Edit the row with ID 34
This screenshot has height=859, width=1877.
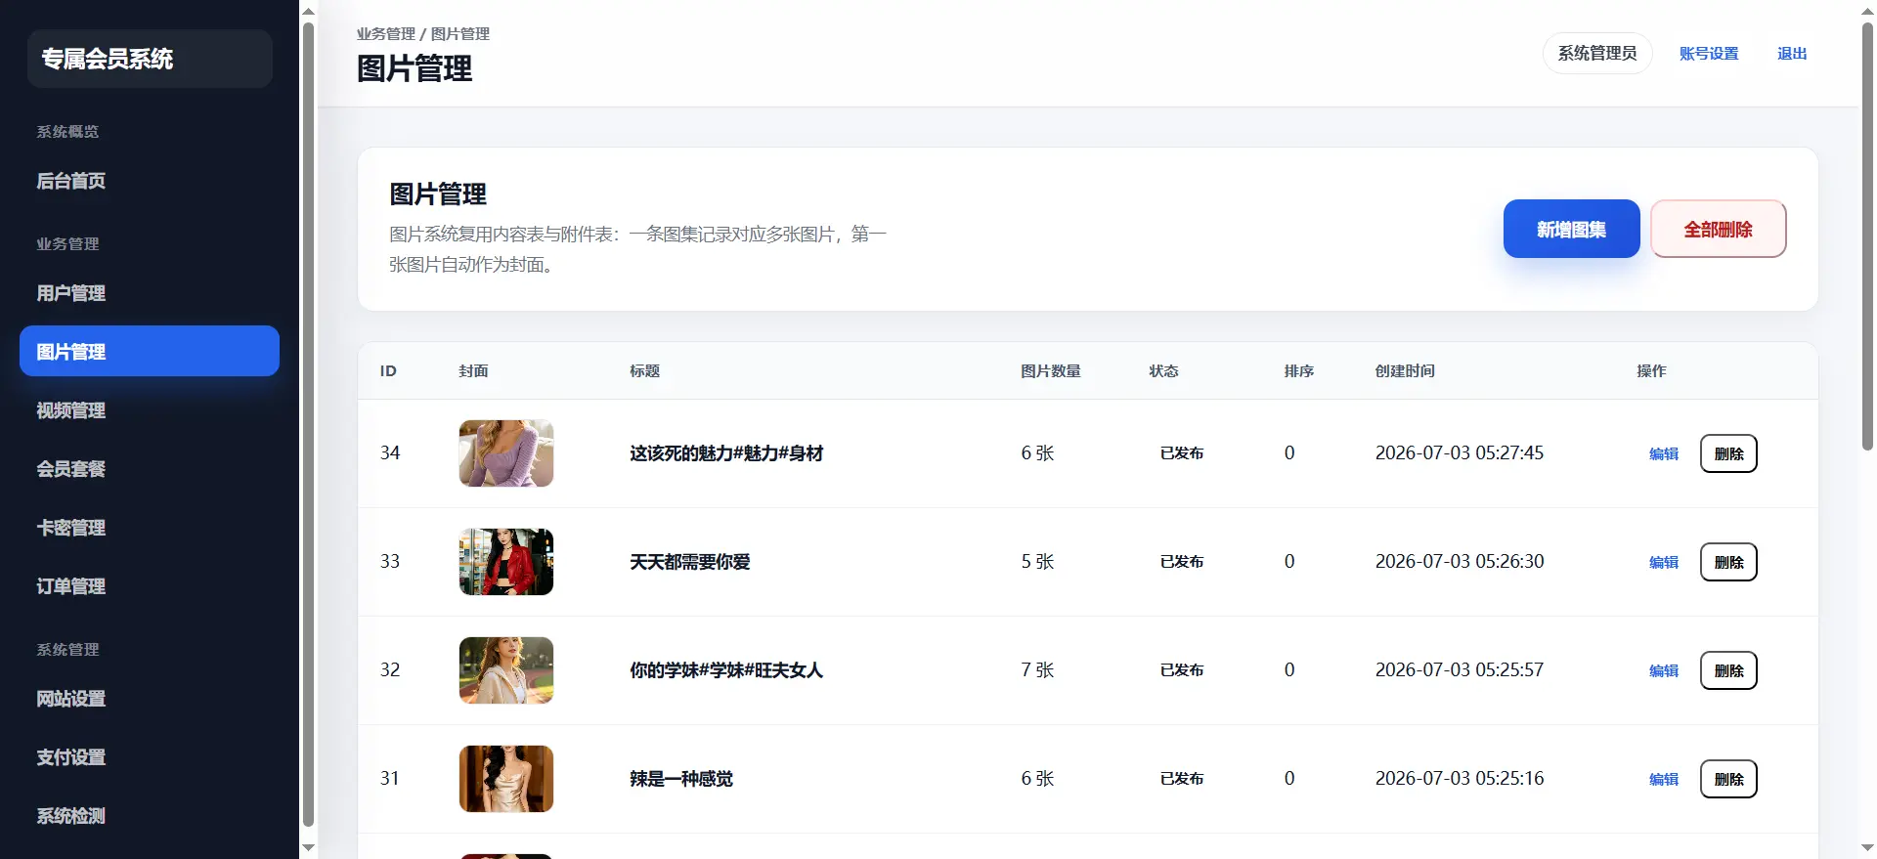pyautogui.click(x=1664, y=453)
